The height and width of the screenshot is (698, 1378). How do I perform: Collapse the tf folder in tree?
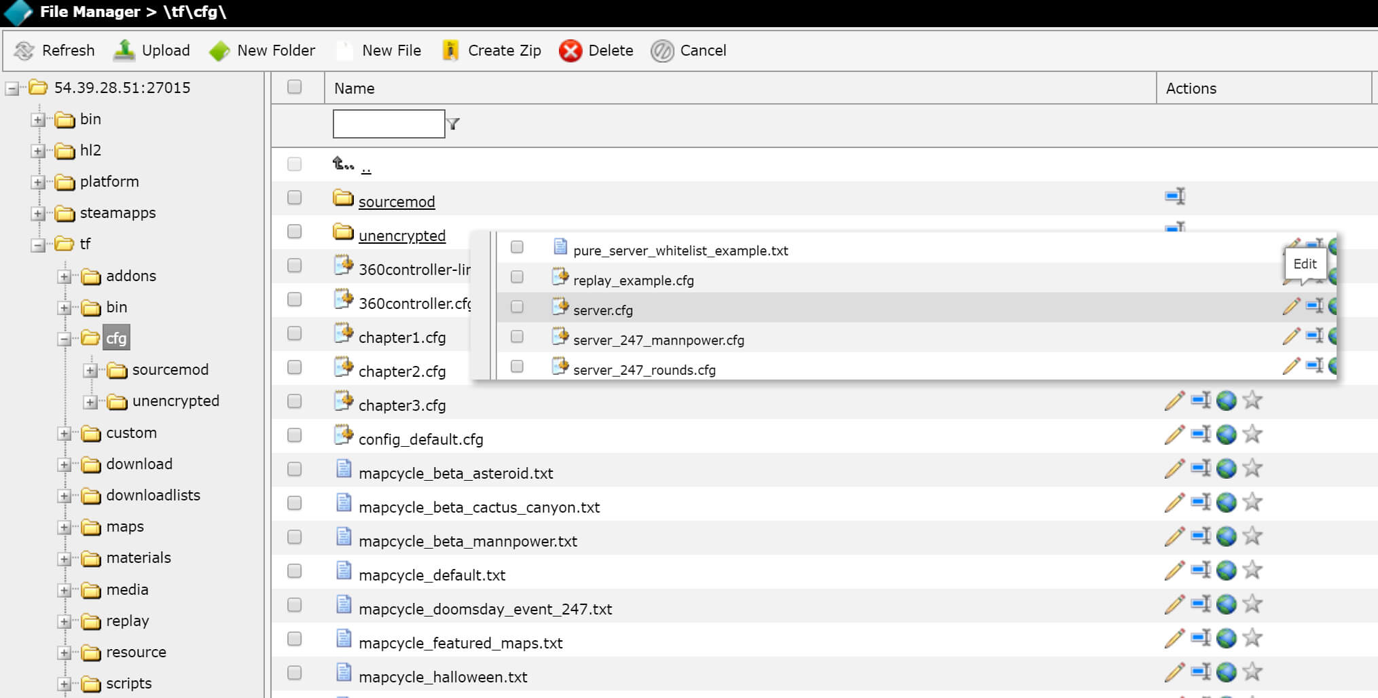point(38,244)
